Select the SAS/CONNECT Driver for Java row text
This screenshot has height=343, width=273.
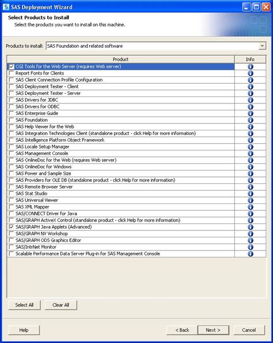tap(46, 214)
